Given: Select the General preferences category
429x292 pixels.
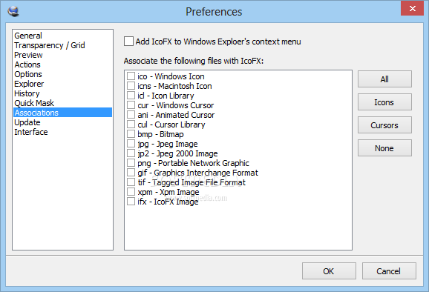Looking at the screenshot, I should pyautogui.click(x=28, y=36).
